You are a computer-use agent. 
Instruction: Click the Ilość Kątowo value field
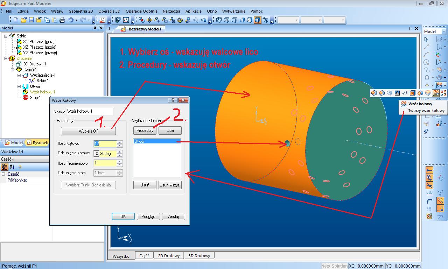(x=105, y=144)
